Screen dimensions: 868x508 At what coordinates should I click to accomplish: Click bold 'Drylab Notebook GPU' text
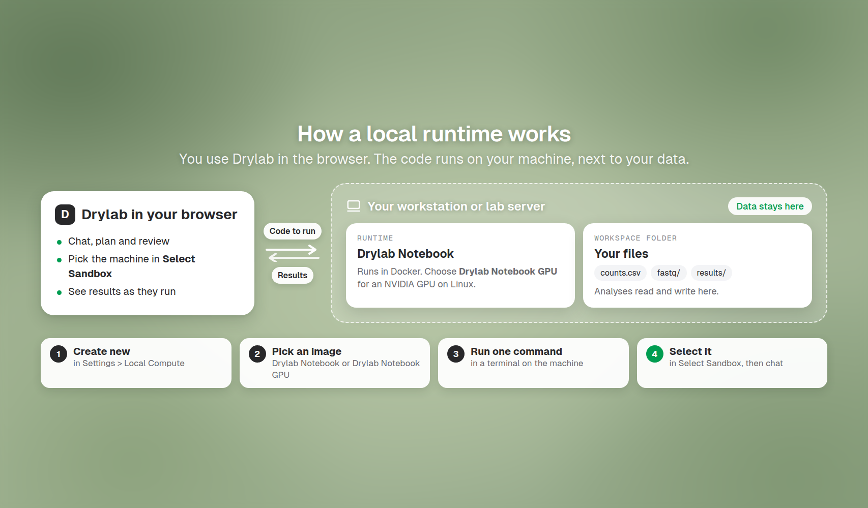[x=508, y=272]
